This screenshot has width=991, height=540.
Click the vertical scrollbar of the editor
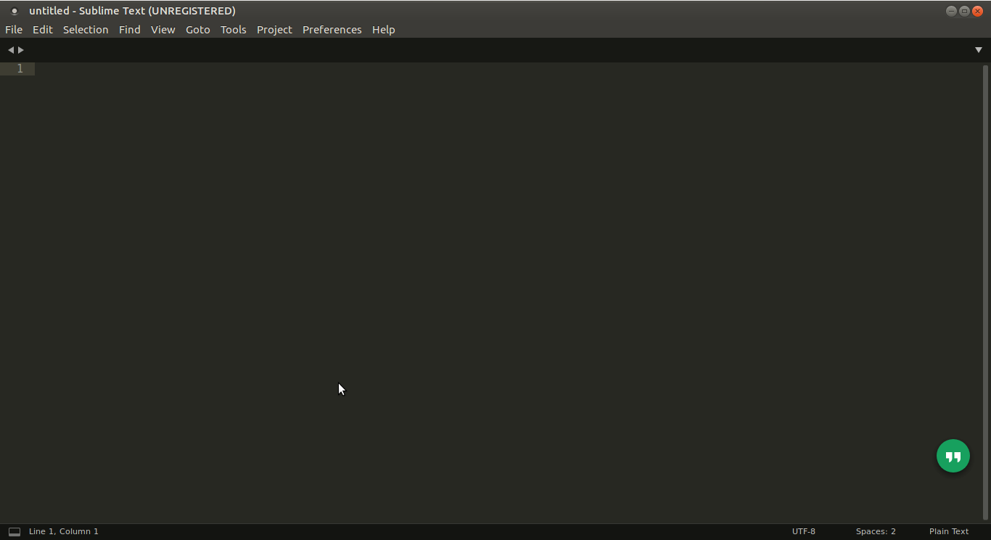(x=985, y=290)
